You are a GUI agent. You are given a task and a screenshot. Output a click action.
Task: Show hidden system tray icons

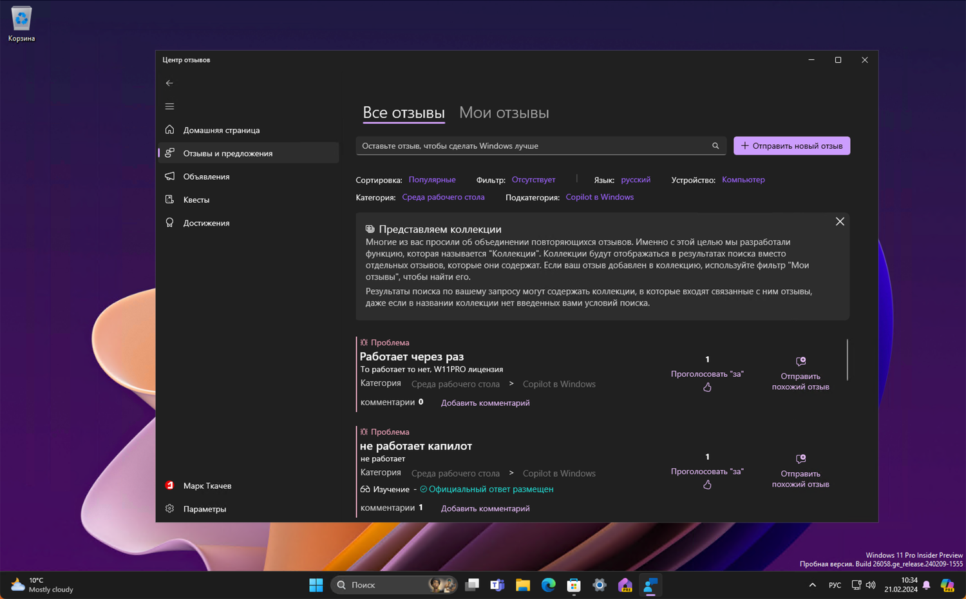tap(812, 585)
